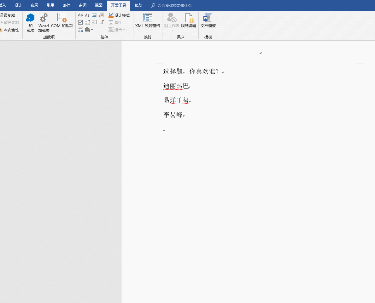Screen dimensions: 375x303
Task: Insert checkbox content control
Action: 80,22
